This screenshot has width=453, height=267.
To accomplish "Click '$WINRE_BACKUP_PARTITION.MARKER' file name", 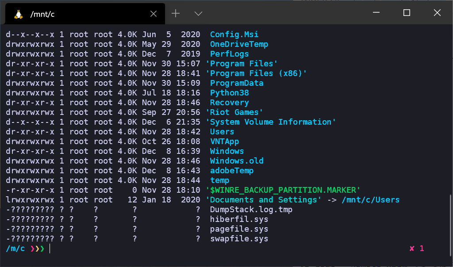I will [283, 190].
